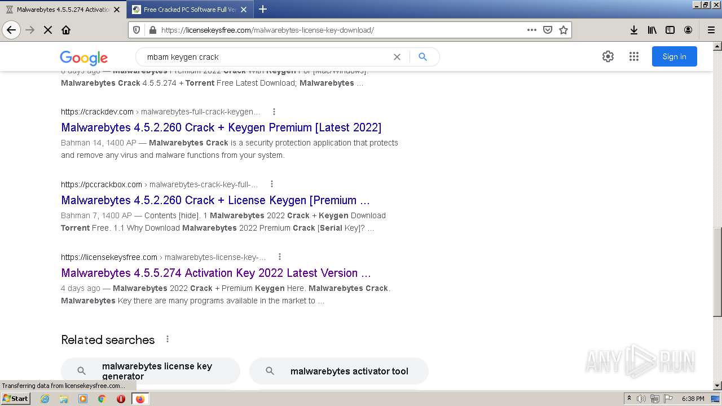The width and height of the screenshot is (722, 406).
Task: Toggle the sidebar view
Action: pos(670,30)
